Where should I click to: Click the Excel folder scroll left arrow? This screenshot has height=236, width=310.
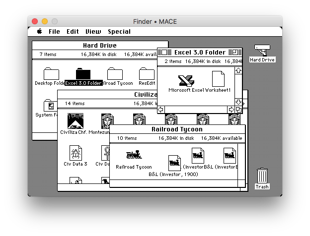[x=161, y=110]
